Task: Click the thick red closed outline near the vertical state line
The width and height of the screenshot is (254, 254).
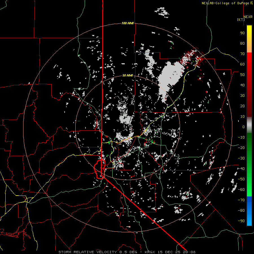Action: click(x=99, y=169)
